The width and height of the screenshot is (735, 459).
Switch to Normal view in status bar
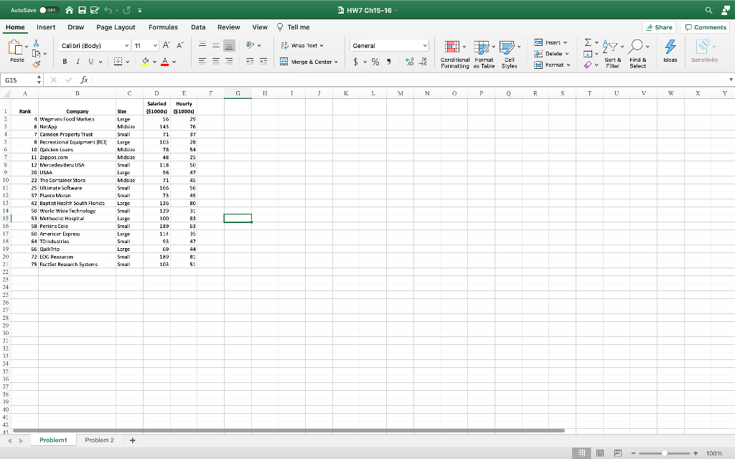click(581, 453)
